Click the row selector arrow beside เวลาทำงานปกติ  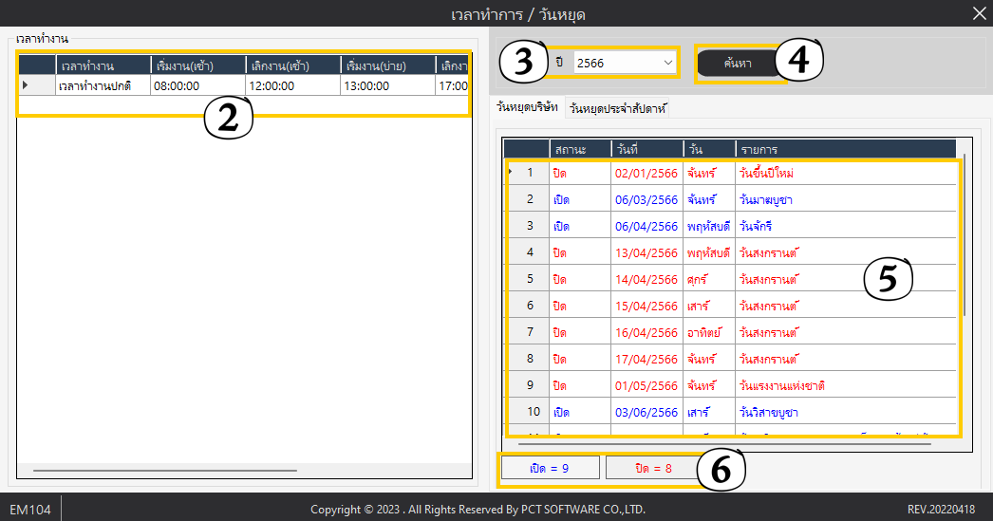coord(26,85)
